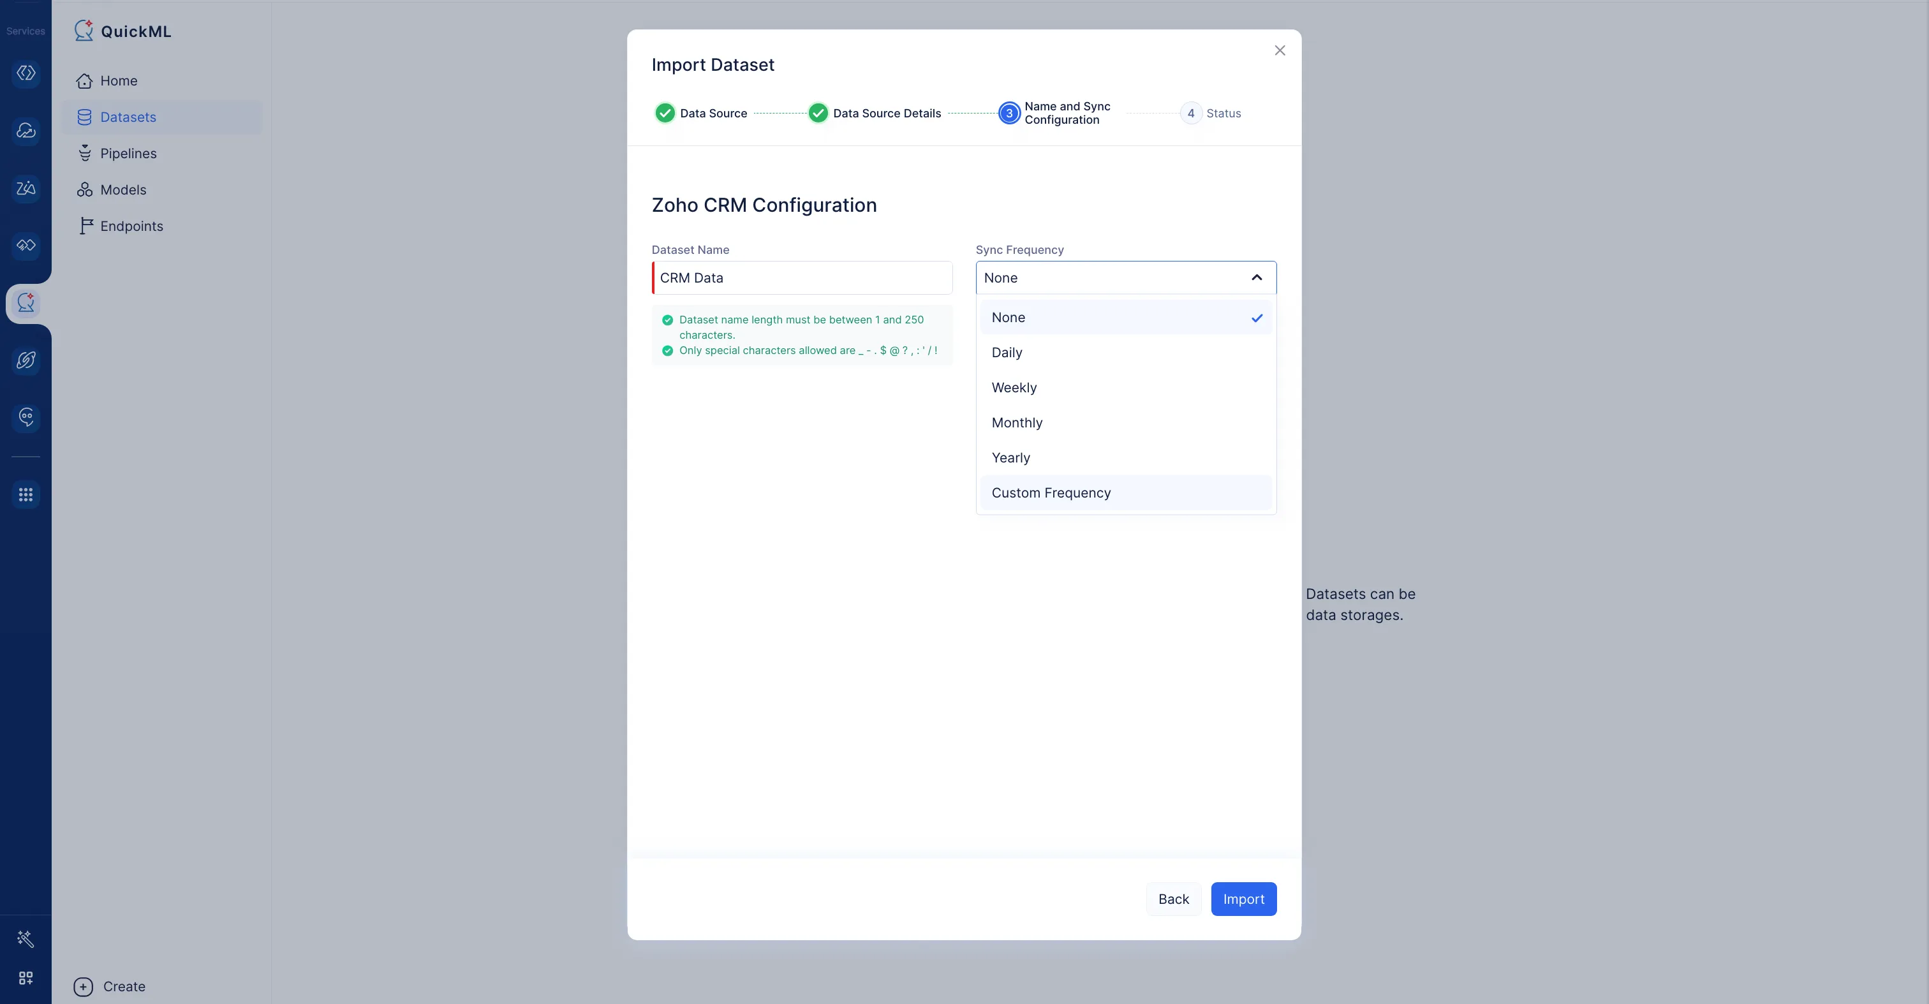Choose Monthly sync frequency
This screenshot has width=1929, height=1004.
(x=1125, y=423)
